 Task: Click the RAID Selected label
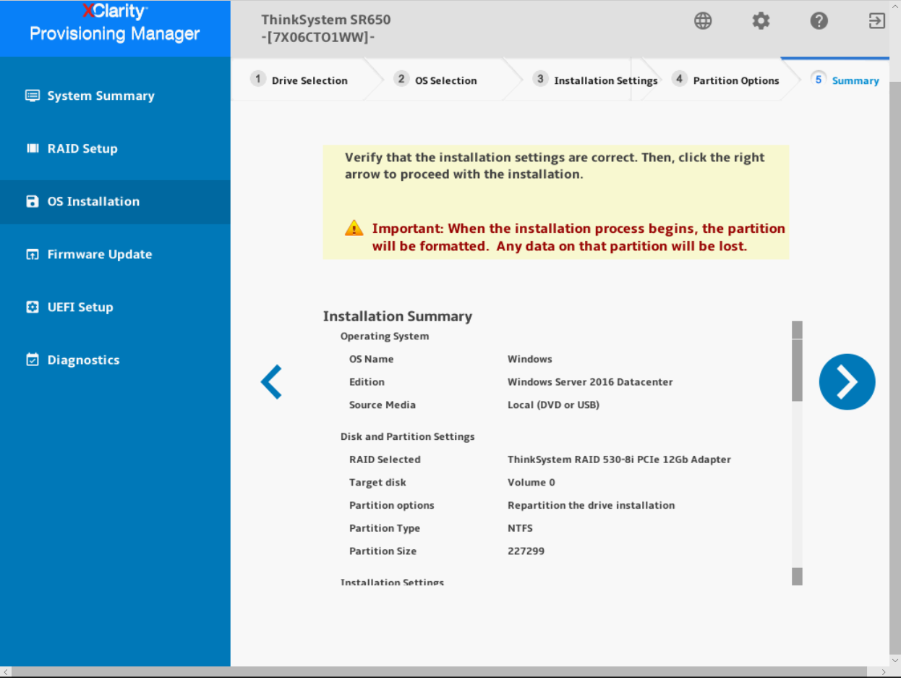(385, 459)
